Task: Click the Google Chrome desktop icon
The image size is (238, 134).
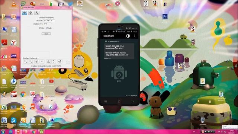Action: click(23, 94)
